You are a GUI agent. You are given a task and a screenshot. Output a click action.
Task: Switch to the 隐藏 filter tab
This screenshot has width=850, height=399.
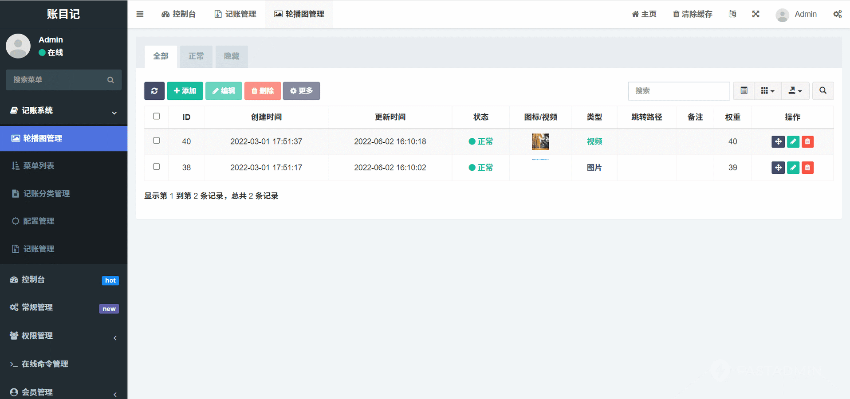coord(231,56)
